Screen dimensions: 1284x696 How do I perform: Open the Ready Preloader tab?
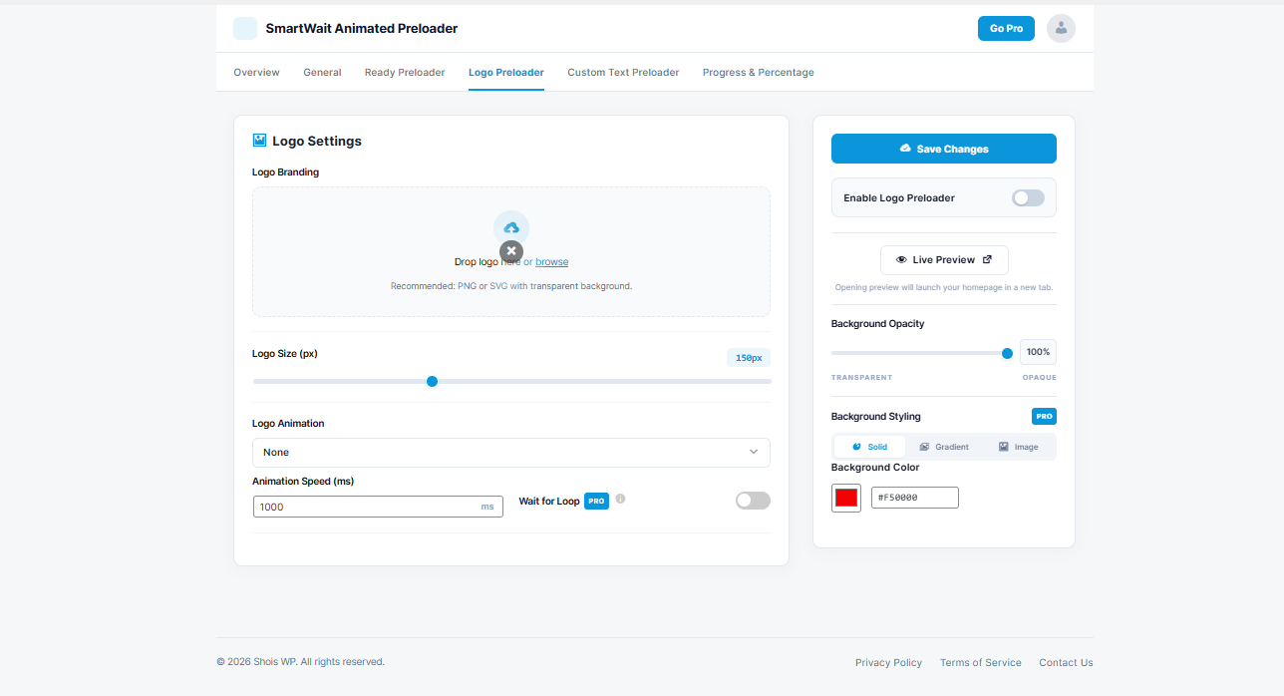pyautogui.click(x=405, y=72)
